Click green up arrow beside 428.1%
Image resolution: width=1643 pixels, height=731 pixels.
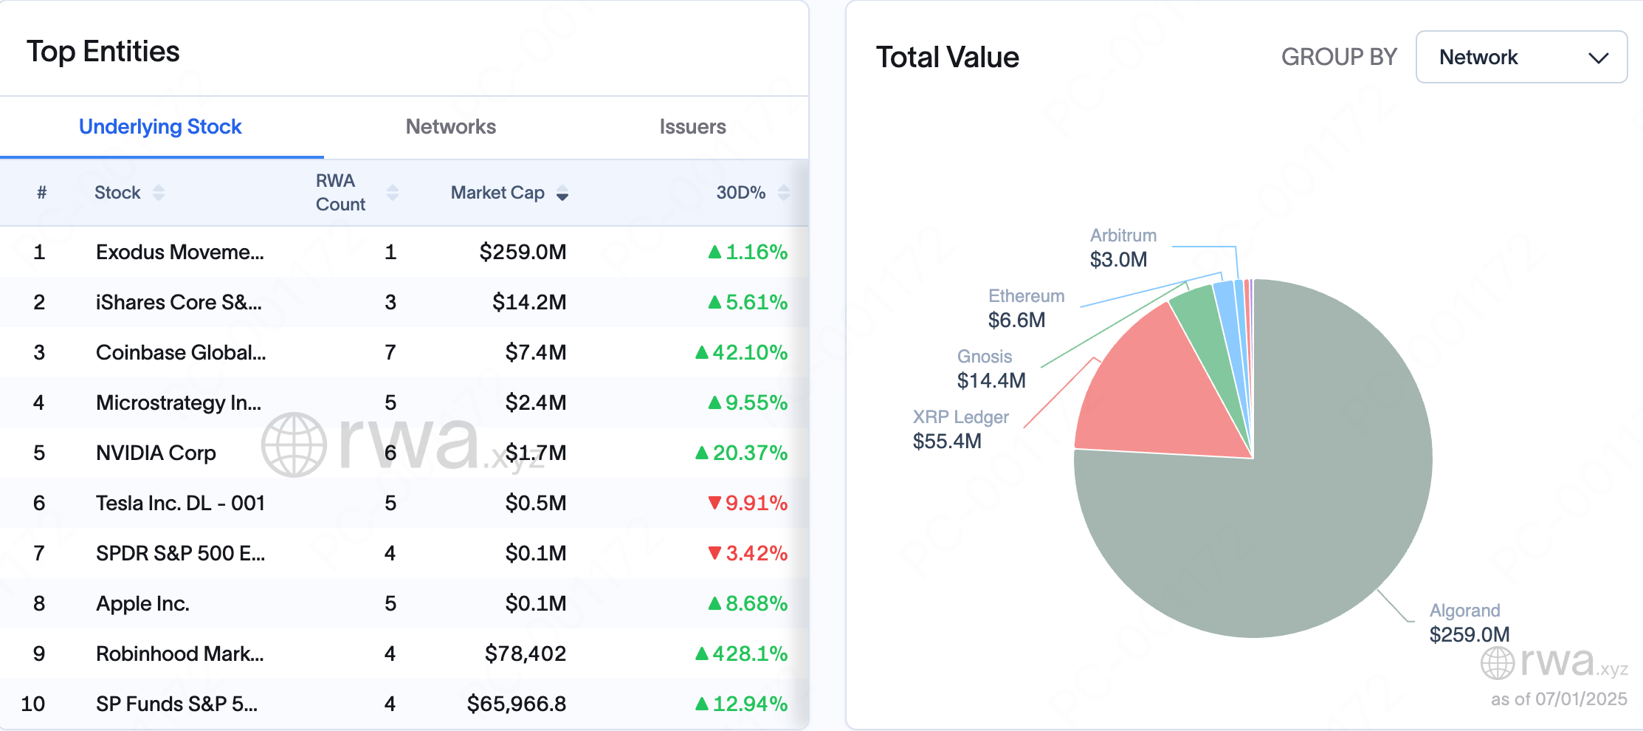point(702,654)
